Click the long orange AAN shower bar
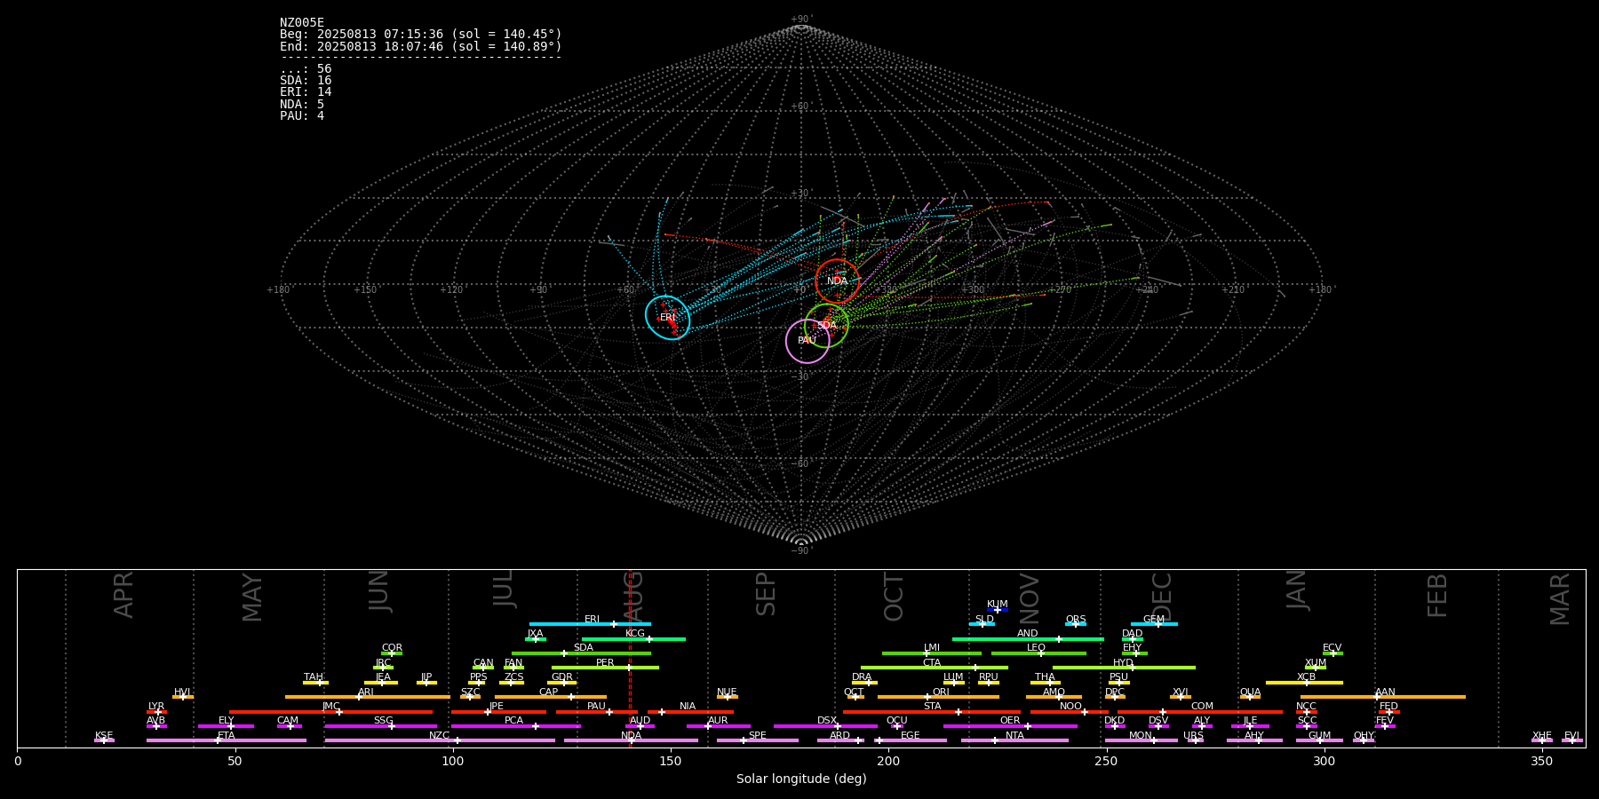 pos(1383,697)
